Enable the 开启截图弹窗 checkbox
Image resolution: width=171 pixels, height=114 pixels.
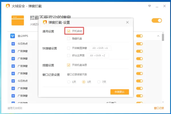(x=69, y=48)
